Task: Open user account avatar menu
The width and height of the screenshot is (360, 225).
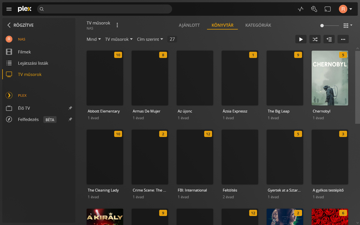Action: (345, 9)
